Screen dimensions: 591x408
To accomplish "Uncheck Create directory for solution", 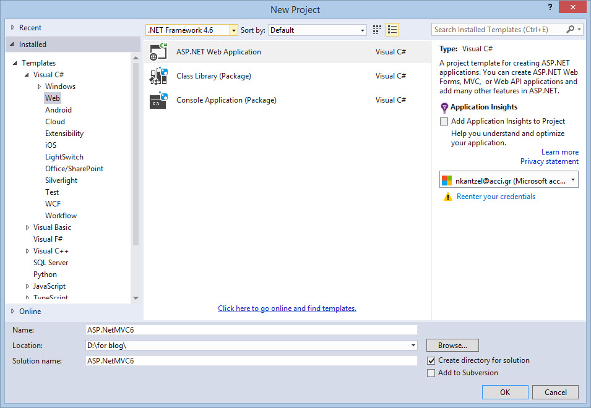I will tap(431, 360).
